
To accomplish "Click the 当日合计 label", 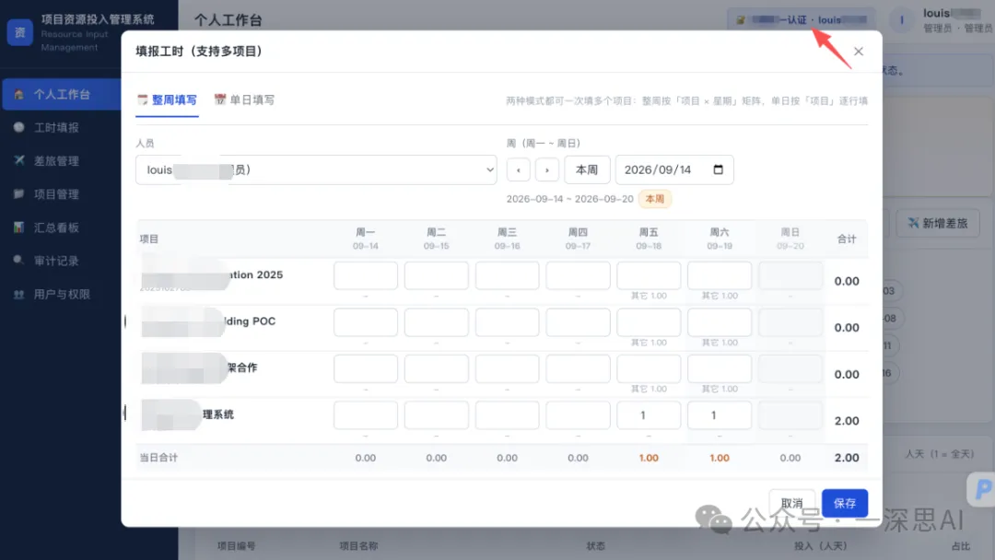I will [158, 458].
